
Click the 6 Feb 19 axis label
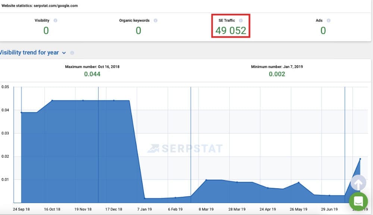175,209
